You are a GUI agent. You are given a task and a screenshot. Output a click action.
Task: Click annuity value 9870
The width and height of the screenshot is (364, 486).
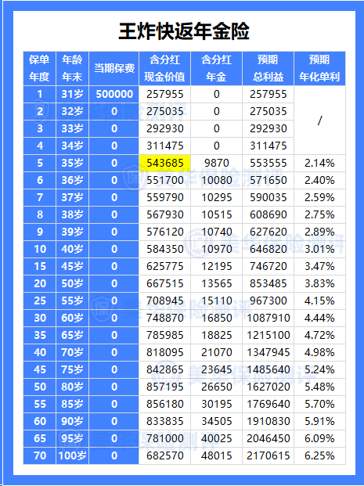click(216, 163)
